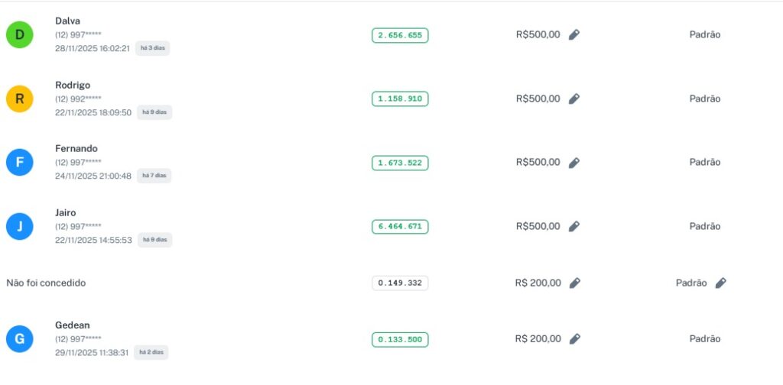Click the unassigned 0.149.332 code badge
The height and width of the screenshot is (385, 783).
400,283
